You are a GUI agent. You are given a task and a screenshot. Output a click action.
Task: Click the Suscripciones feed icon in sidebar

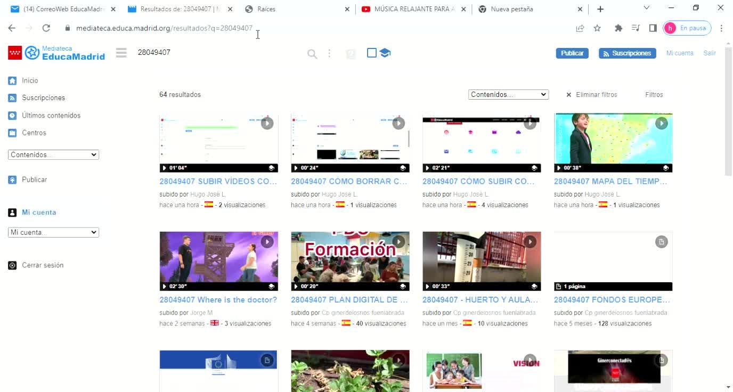(13, 98)
